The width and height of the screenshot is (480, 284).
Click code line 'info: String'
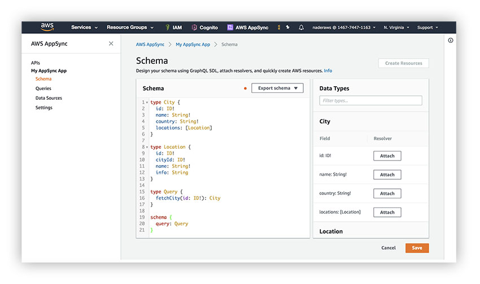click(x=172, y=172)
